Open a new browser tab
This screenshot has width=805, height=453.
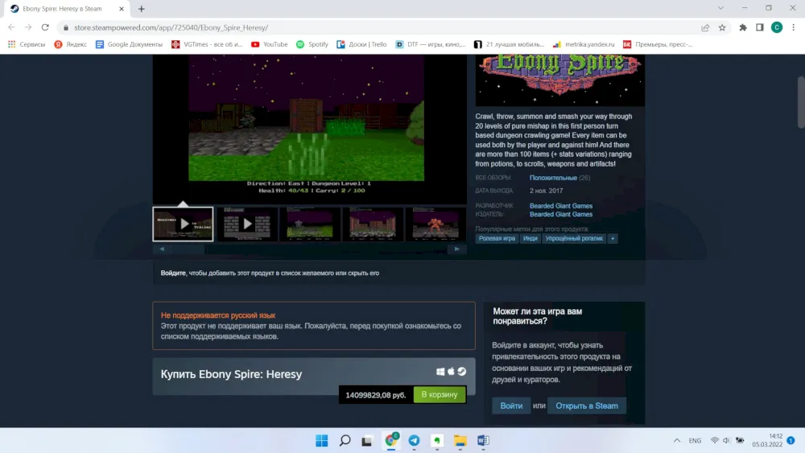pyautogui.click(x=141, y=9)
